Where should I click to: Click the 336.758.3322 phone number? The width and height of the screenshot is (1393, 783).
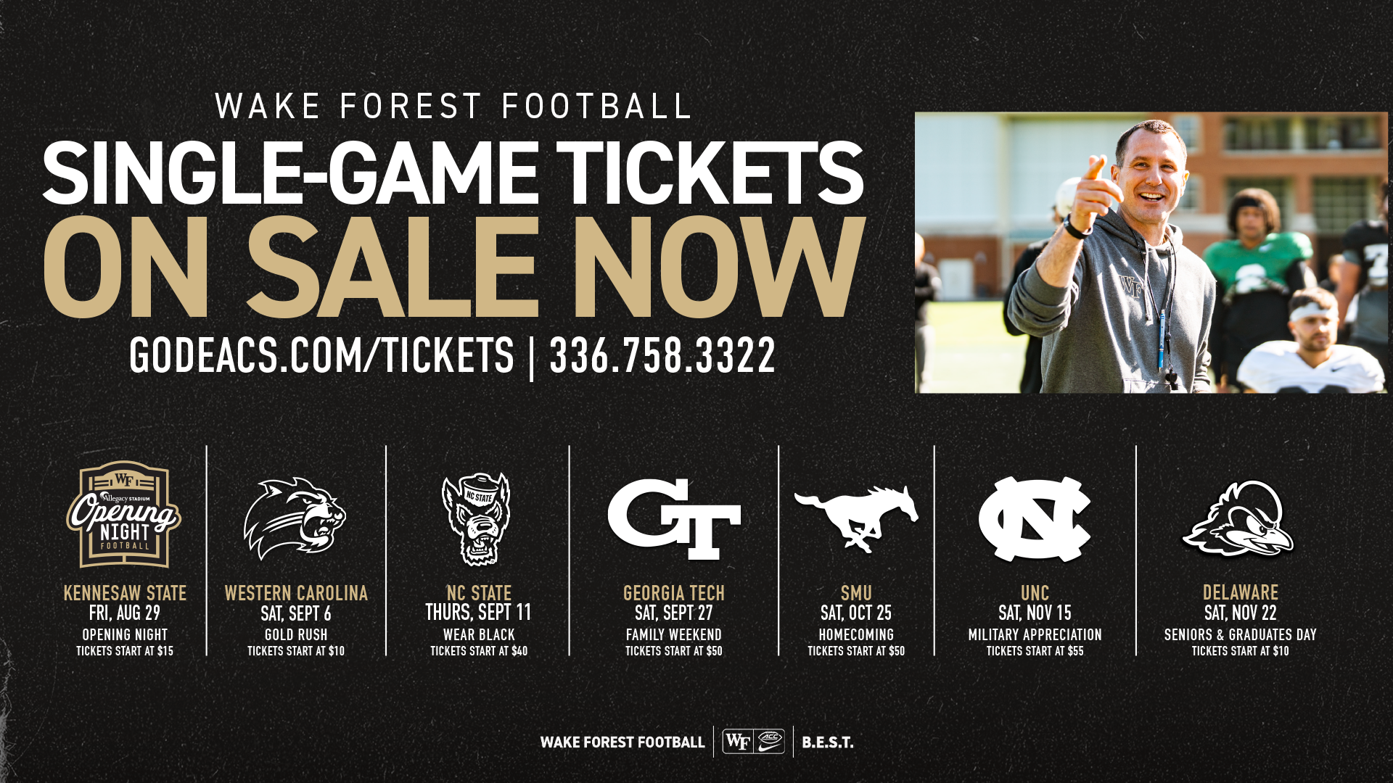[662, 355]
